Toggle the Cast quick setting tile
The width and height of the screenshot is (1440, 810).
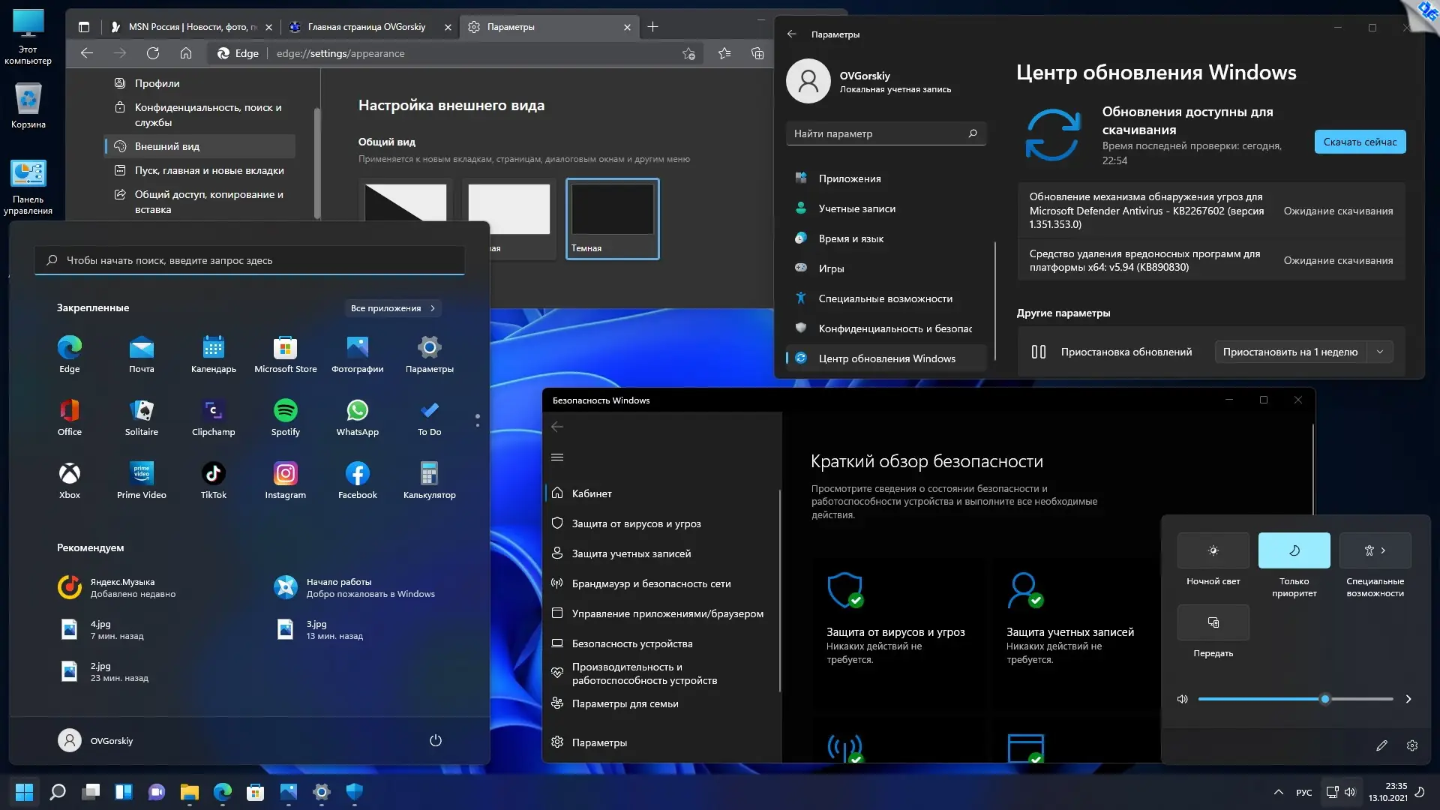(x=1213, y=622)
